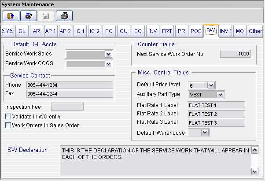The width and height of the screenshot is (265, 181).
Task: Click the Counter Fields group title
Action: (x=156, y=44)
